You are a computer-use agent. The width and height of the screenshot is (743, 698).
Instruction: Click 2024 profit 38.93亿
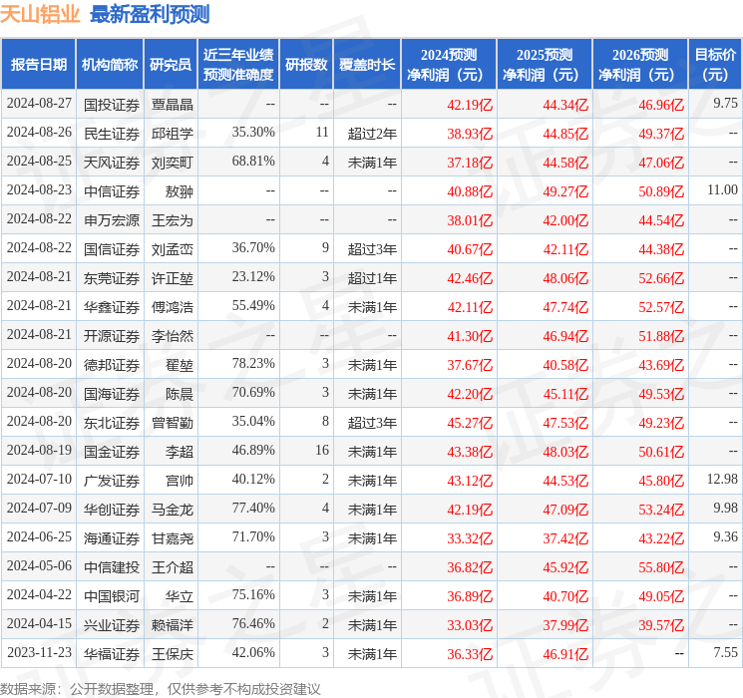[470, 134]
